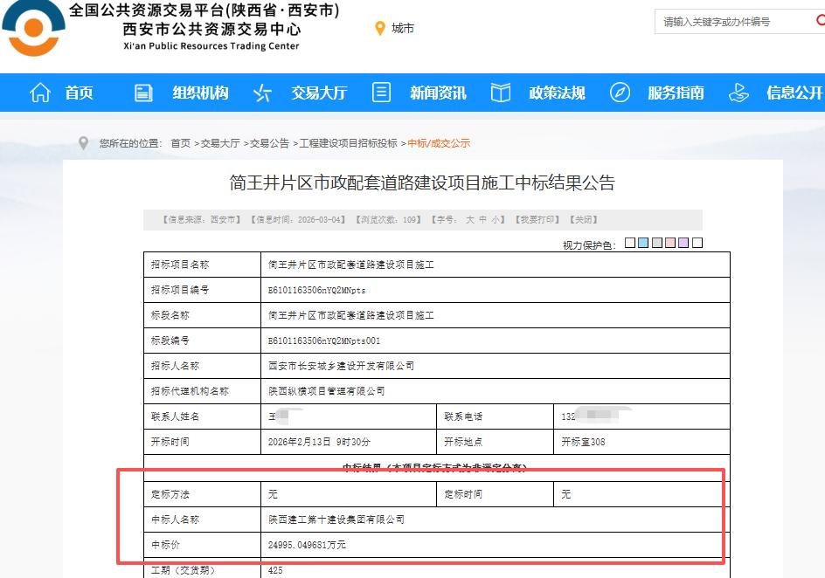Click the 信息公开 paper-plane icon
Image resolution: width=825 pixels, height=578 pixels.
coord(738,92)
